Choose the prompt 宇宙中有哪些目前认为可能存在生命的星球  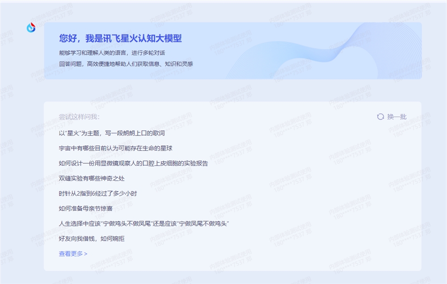coord(115,148)
